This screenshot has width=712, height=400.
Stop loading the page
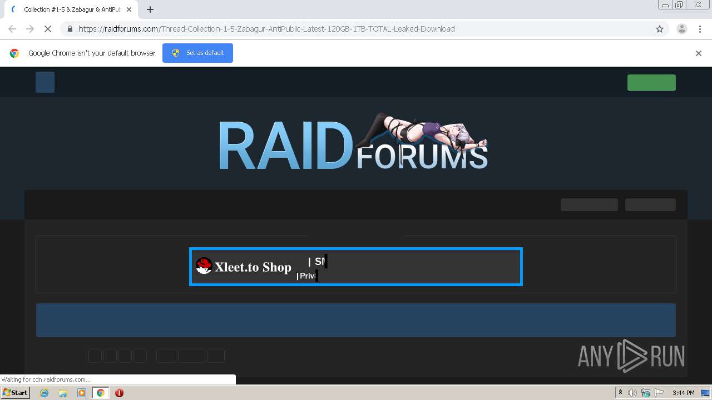(48, 29)
